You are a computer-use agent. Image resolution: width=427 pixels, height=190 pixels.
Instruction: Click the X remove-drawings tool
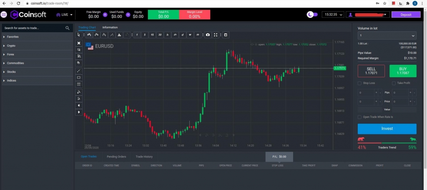click(79, 43)
